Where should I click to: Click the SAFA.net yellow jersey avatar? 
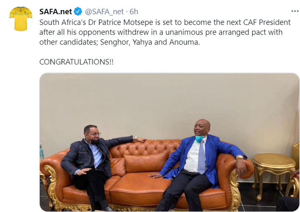tap(20, 19)
